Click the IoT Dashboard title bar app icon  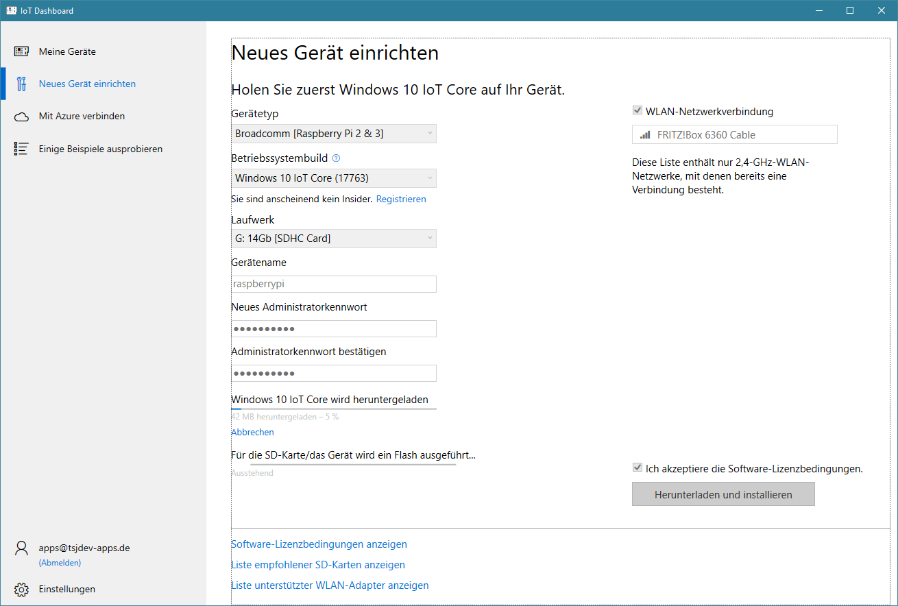[12, 10]
